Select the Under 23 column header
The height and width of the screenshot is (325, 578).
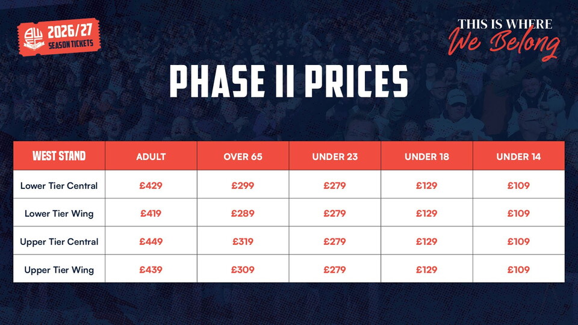335,156
